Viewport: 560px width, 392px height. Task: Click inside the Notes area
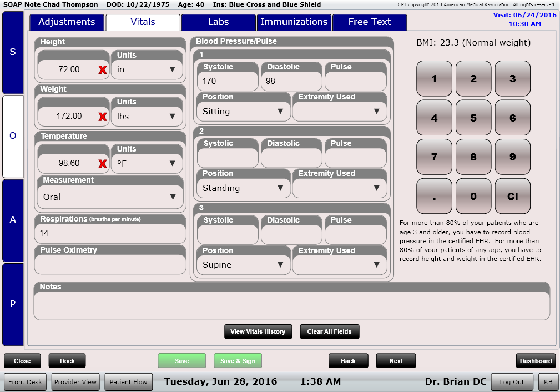tap(294, 303)
